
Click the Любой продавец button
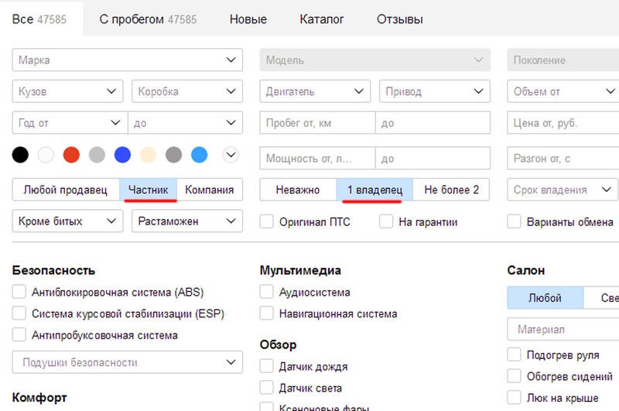point(66,190)
